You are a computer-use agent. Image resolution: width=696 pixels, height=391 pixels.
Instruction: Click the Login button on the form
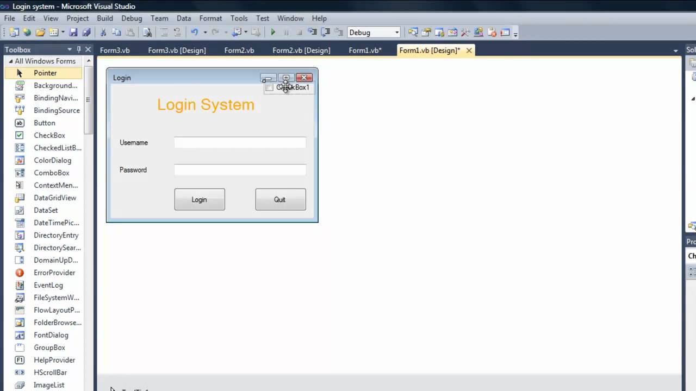[x=200, y=199]
